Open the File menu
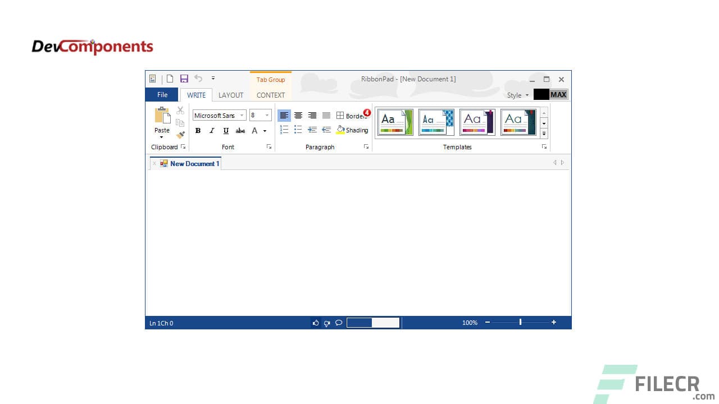Viewport: 719px width, 404px height. pyautogui.click(x=162, y=94)
